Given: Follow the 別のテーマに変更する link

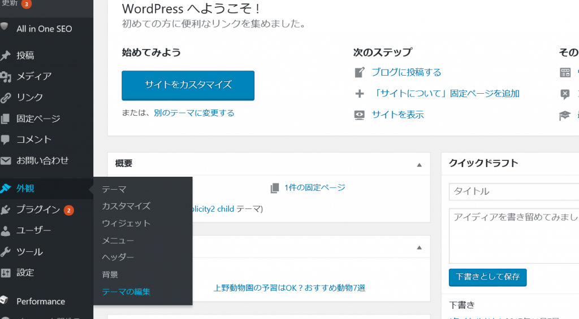Looking at the screenshot, I should point(195,113).
